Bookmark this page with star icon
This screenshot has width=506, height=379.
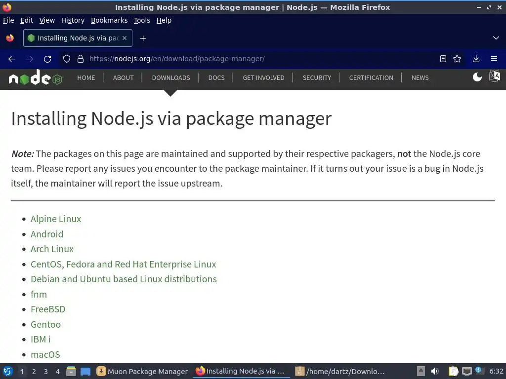[457, 59]
